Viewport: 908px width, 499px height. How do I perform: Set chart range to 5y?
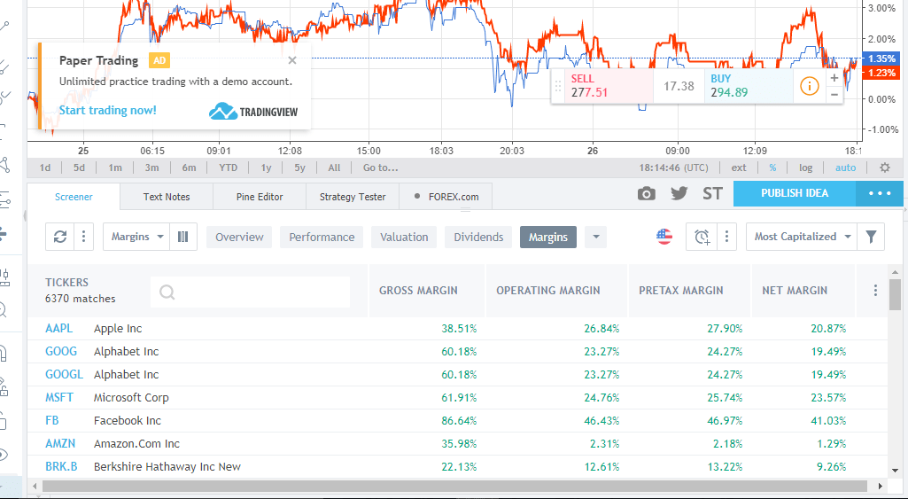click(x=299, y=168)
